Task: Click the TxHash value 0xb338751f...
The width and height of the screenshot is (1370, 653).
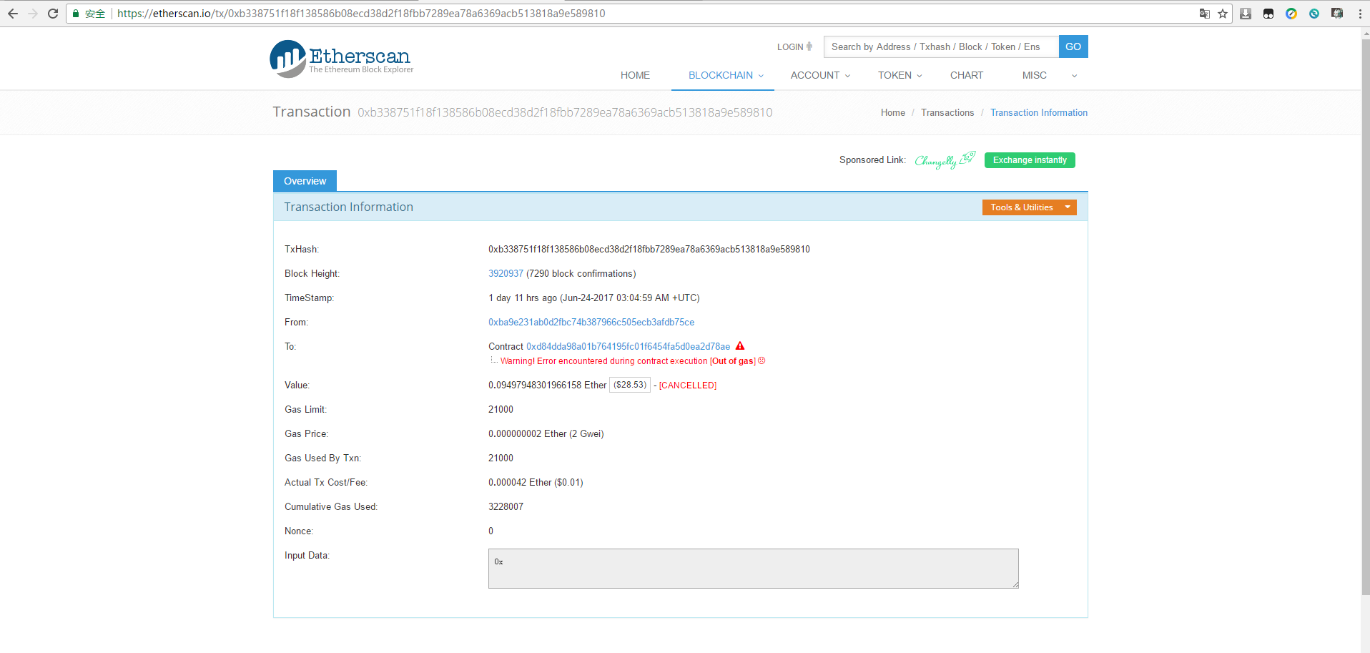Action: click(x=649, y=249)
